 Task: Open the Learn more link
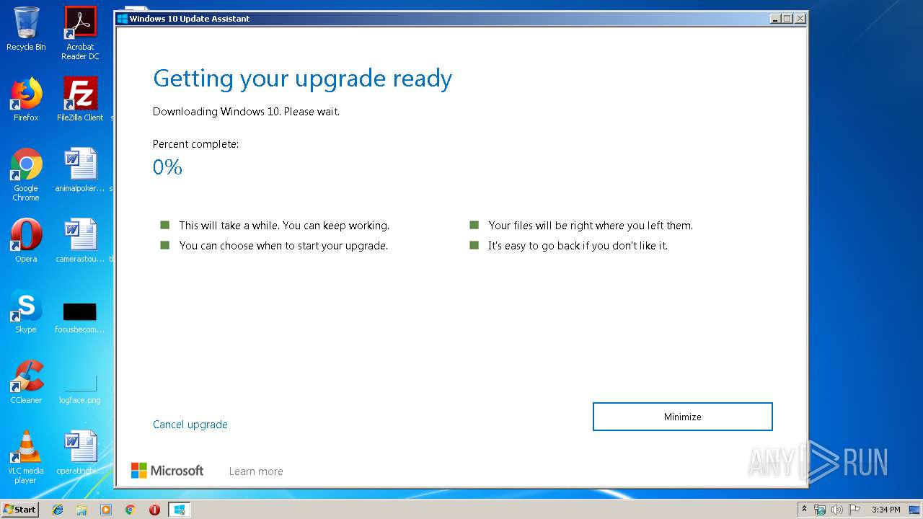pos(256,471)
